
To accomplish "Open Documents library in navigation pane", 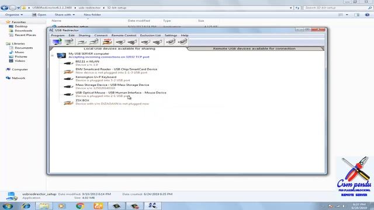I will tap(23, 48).
